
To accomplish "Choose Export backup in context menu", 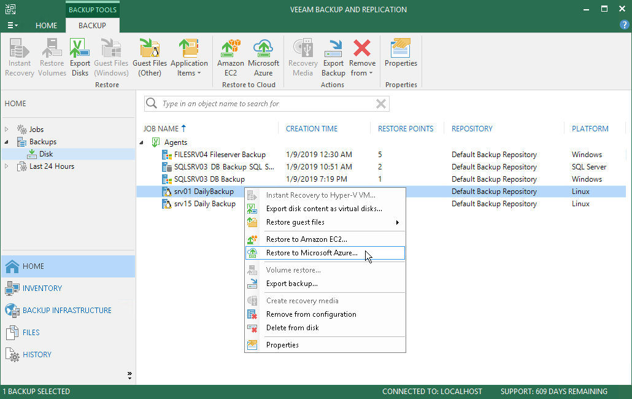I will tap(325, 284).
